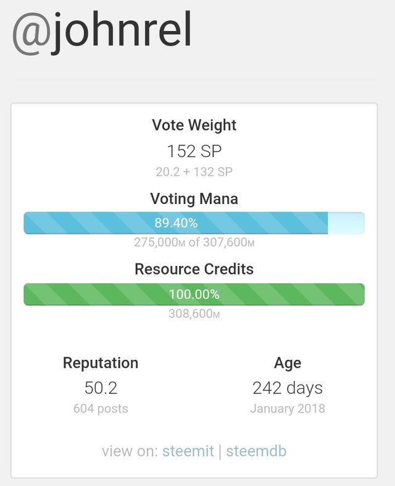The image size is (395, 486).
Task: Select the Age heading
Action: [288, 362]
